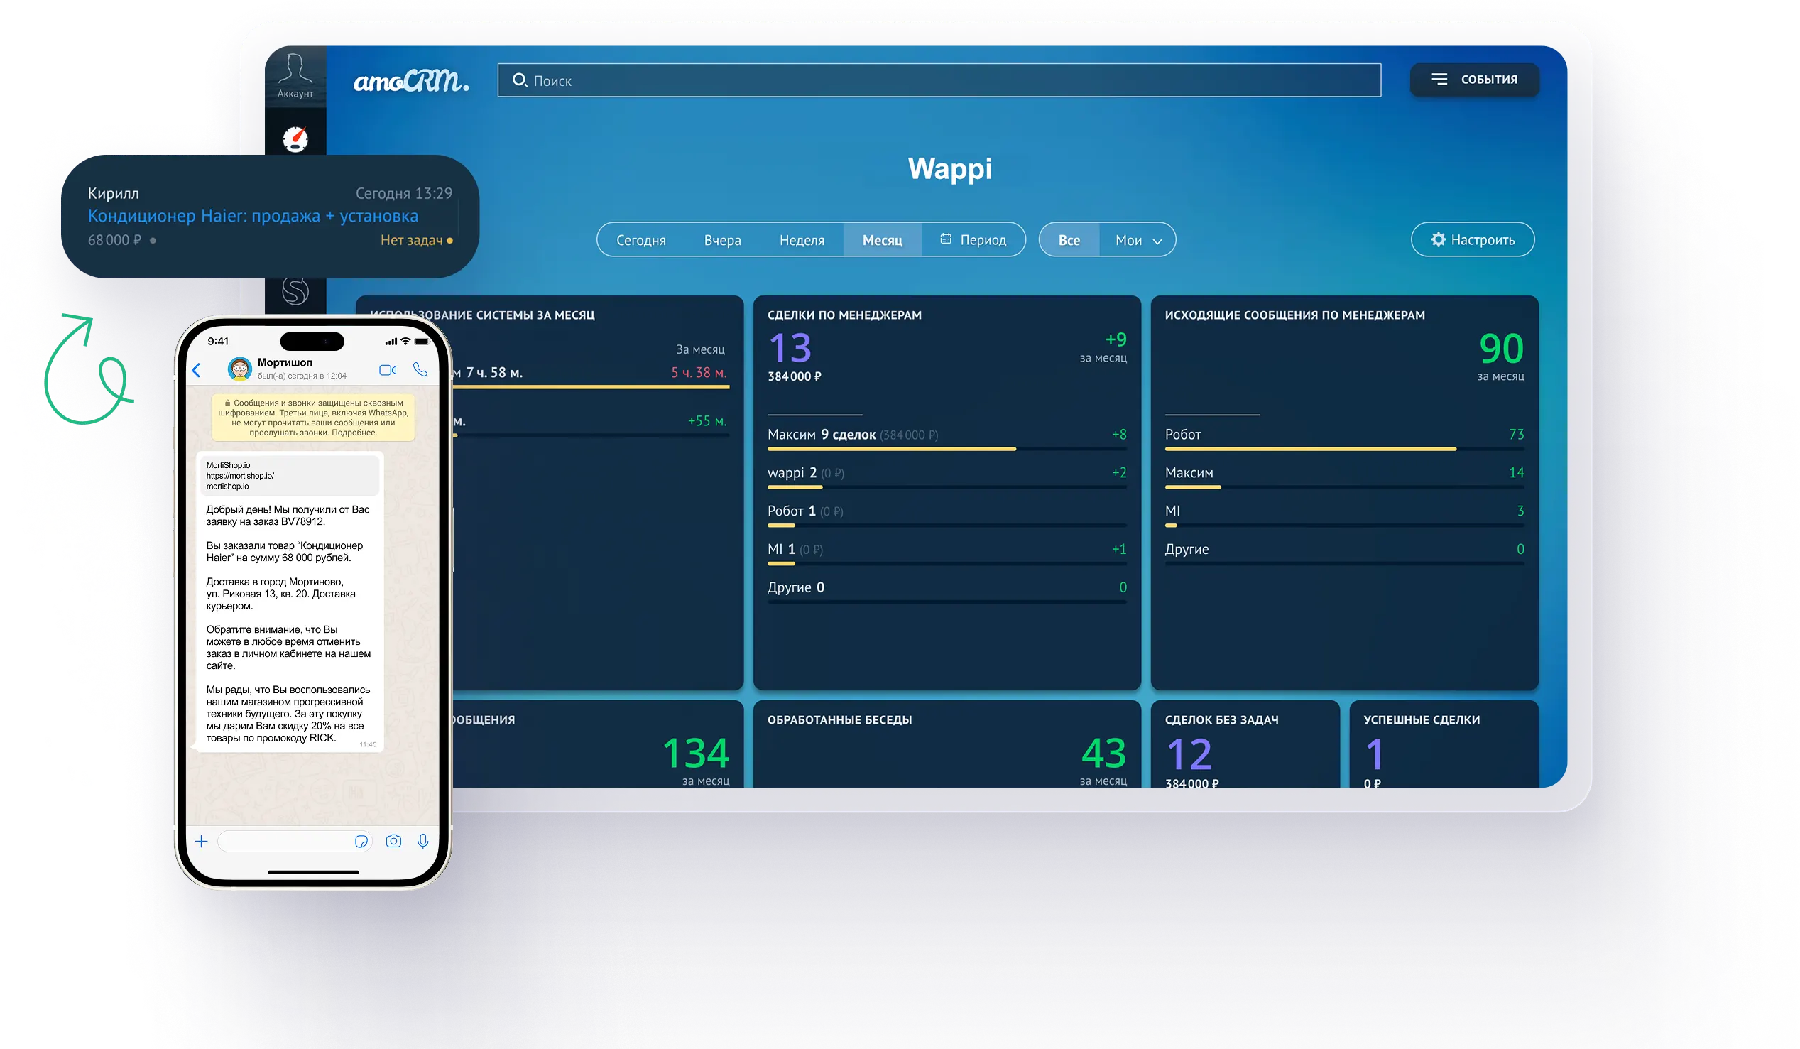The height and width of the screenshot is (1049, 1800).
Task: Open the https://mortishop.io/ link in chat
Action: [240, 475]
